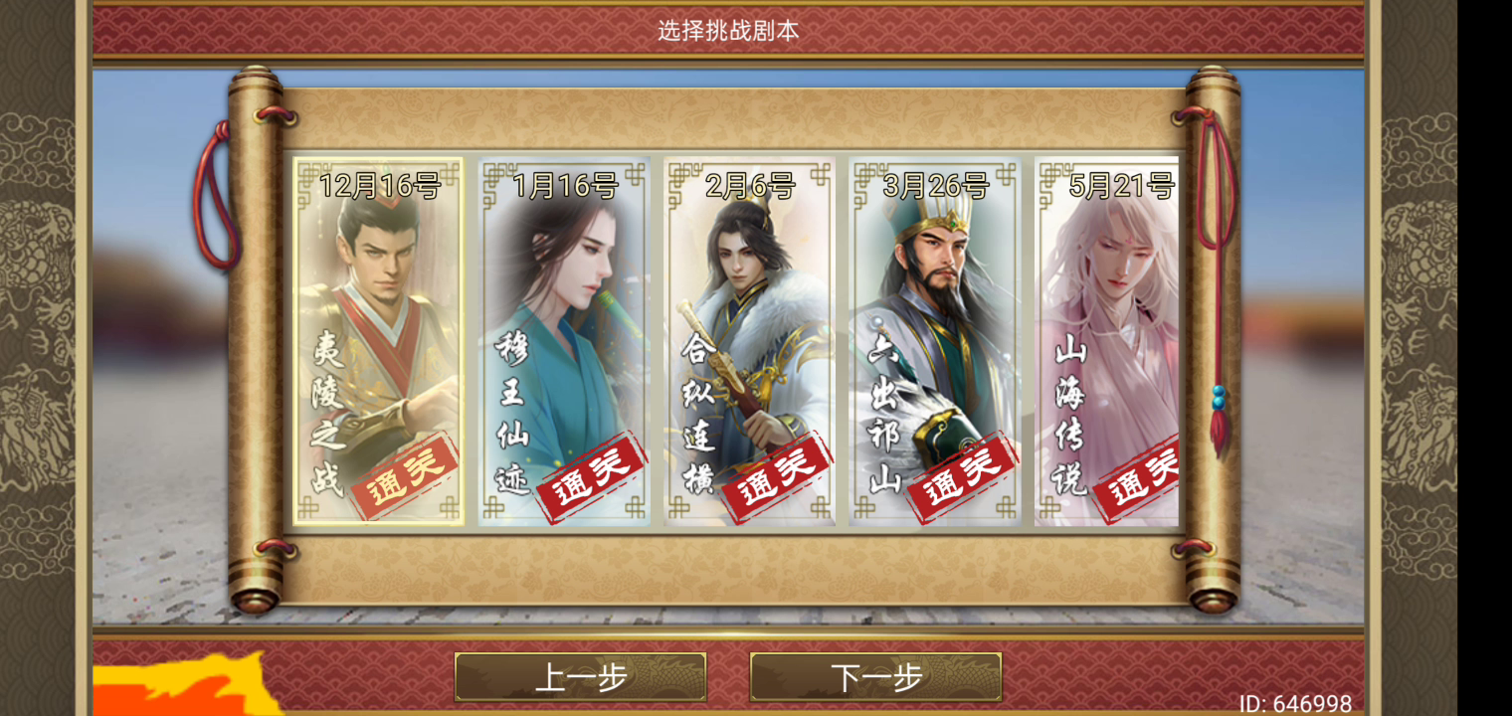The image size is (1512, 716).
Task: Click the 通关 stamp on 六出祁山
Action: click(x=962, y=475)
